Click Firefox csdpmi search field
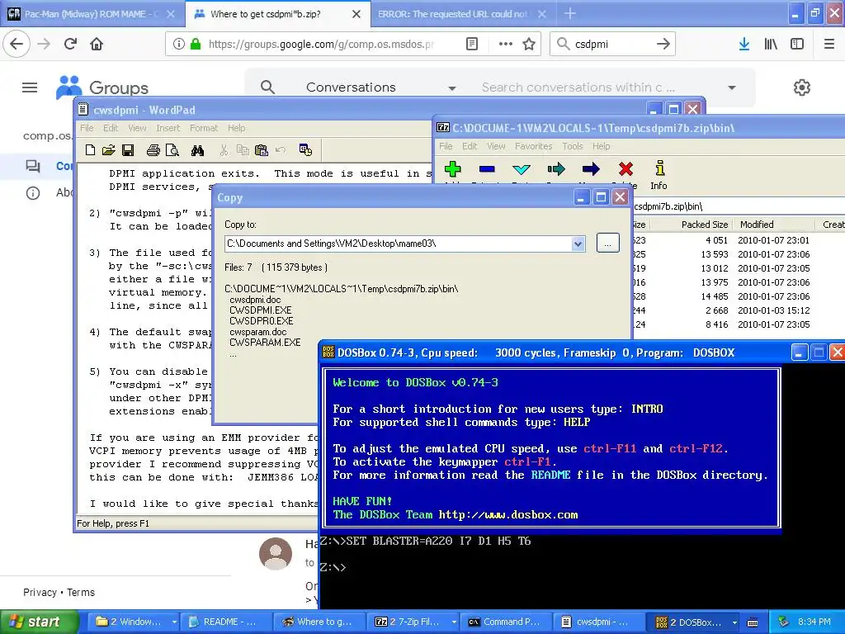 coord(612,44)
